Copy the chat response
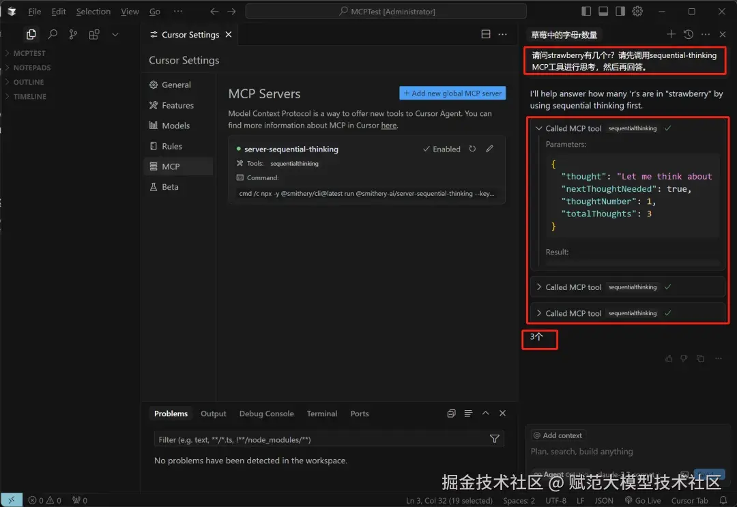737x507 pixels. click(700, 358)
